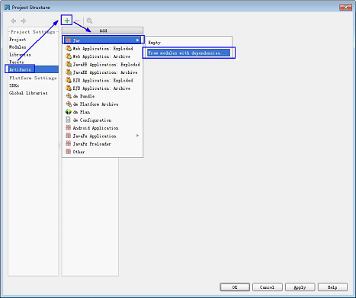
Task: Click the Android Application icon
Action: point(68,127)
